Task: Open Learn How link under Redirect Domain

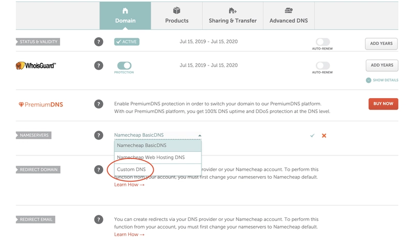Action: pos(129,184)
